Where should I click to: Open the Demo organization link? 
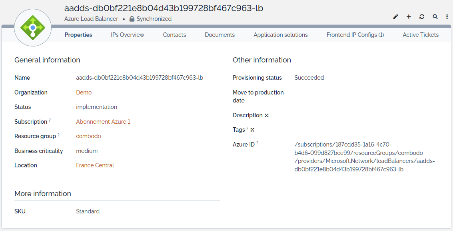(x=84, y=92)
